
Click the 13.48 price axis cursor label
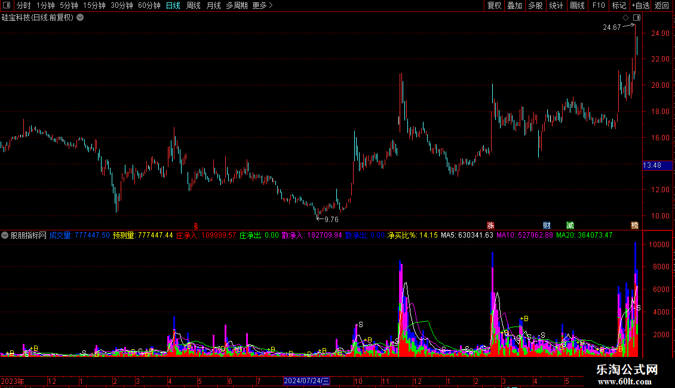[x=657, y=165]
